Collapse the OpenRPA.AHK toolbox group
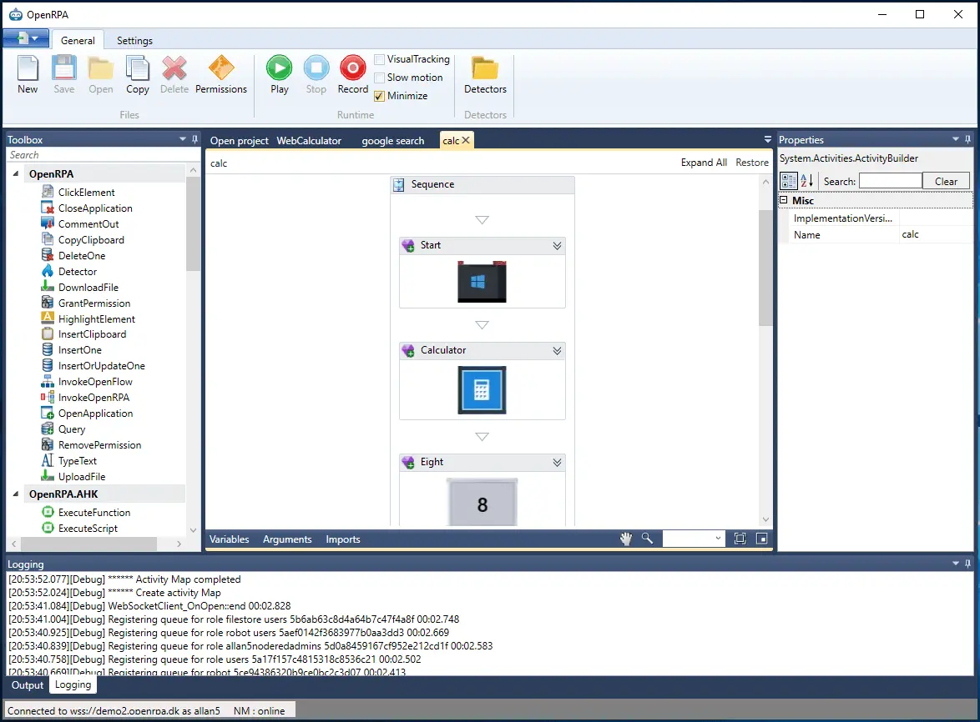The width and height of the screenshot is (980, 722). pyautogui.click(x=16, y=494)
